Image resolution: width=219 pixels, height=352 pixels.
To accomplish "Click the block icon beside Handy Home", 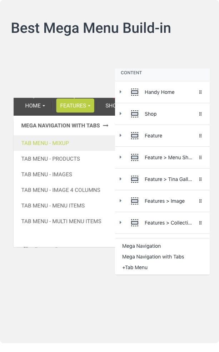I will (135, 92).
